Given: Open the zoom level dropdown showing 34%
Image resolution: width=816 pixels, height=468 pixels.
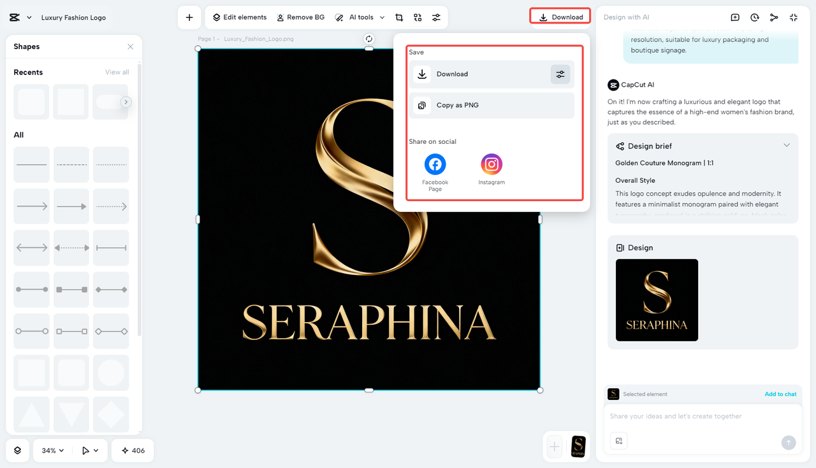Looking at the screenshot, I should pos(51,450).
